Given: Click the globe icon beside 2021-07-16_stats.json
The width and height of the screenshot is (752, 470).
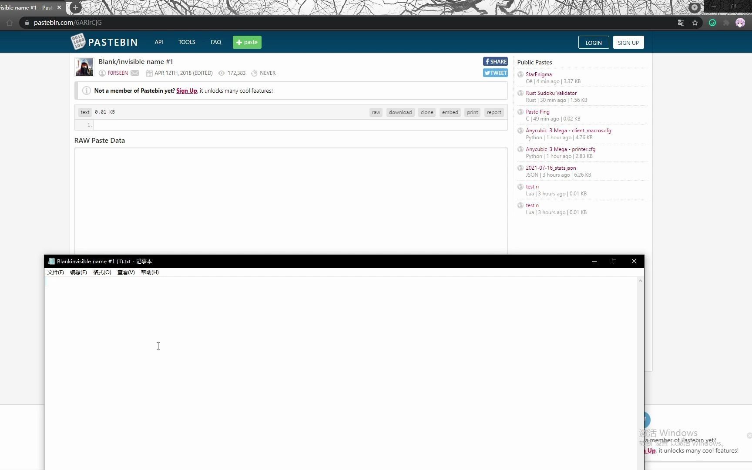Looking at the screenshot, I should coord(520,168).
